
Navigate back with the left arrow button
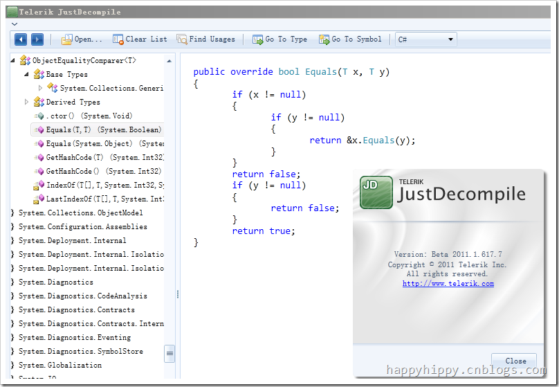click(21, 39)
